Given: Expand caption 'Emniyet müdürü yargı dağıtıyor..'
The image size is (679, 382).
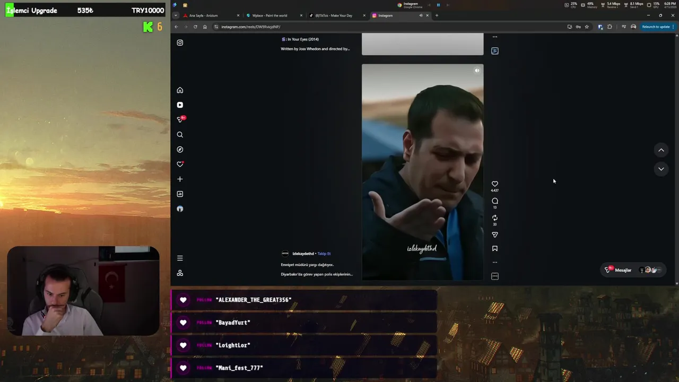Looking at the screenshot, I should pyautogui.click(x=307, y=265).
